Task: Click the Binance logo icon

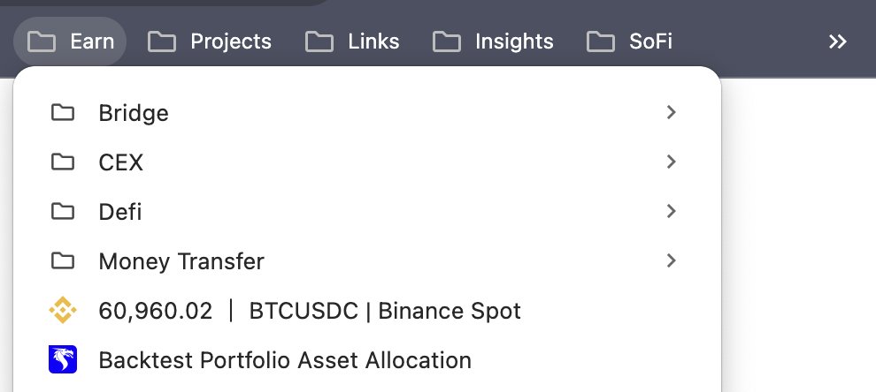Action: (63, 310)
